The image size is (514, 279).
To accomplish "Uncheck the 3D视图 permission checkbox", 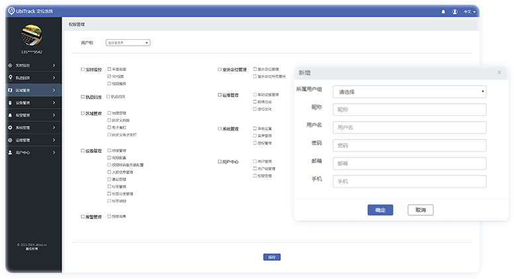I will tap(109, 76).
